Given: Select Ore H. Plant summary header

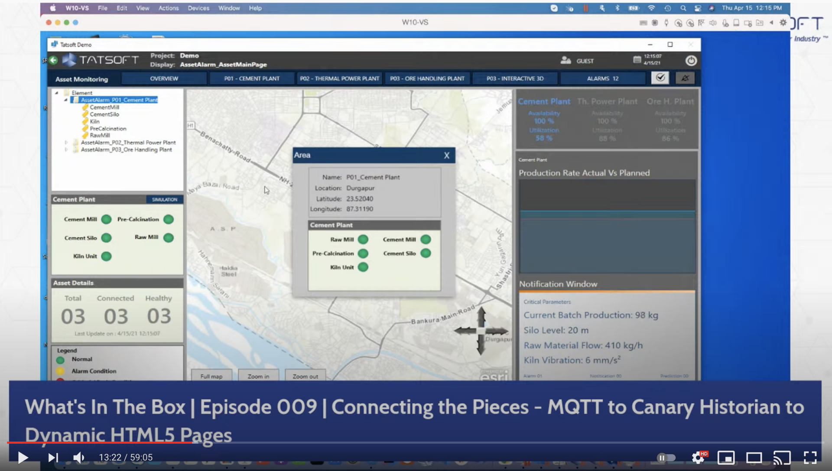Looking at the screenshot, I should [670, 101].
